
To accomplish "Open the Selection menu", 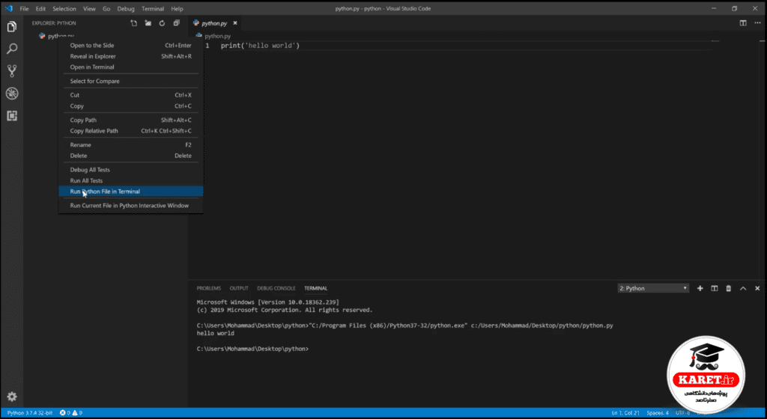I will click(64, 9).
